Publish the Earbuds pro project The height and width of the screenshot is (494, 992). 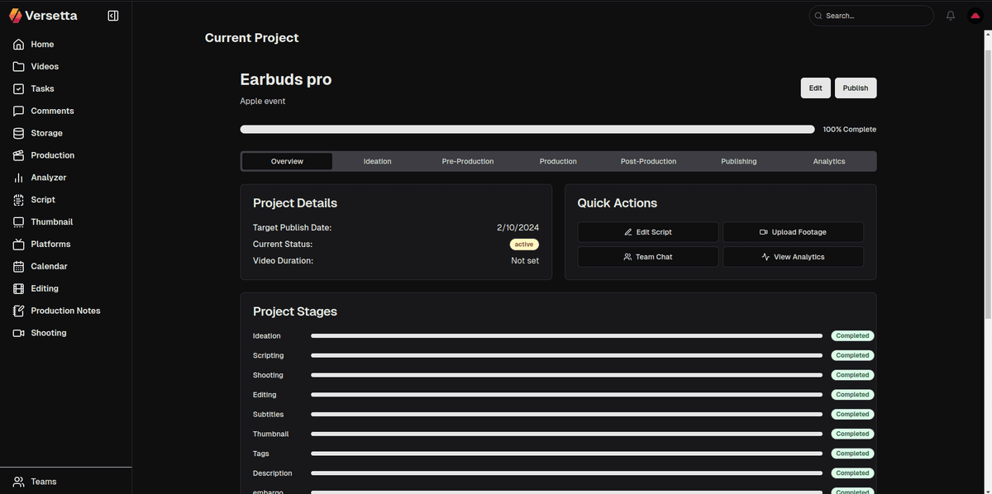pyautogui.click(x=856, y=88)
